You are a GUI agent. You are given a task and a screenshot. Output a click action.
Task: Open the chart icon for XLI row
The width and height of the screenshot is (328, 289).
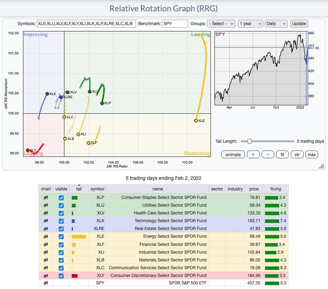point(46,252)
